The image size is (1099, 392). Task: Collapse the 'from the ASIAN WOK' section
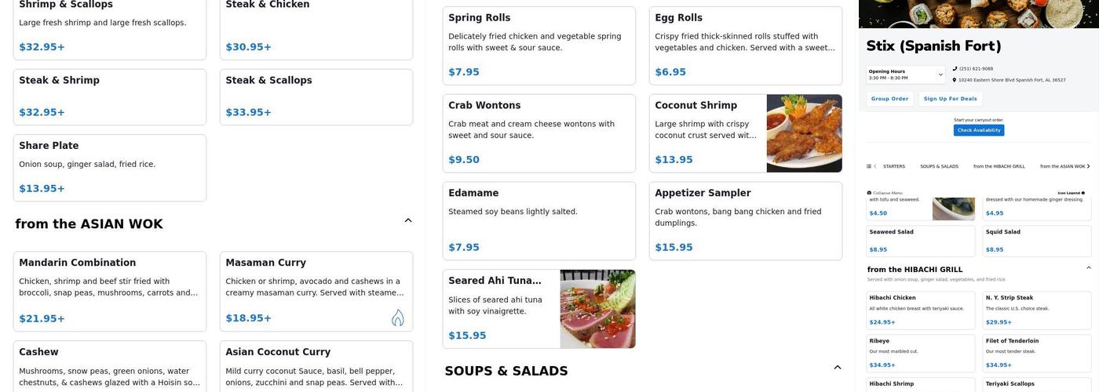(408, 221)
